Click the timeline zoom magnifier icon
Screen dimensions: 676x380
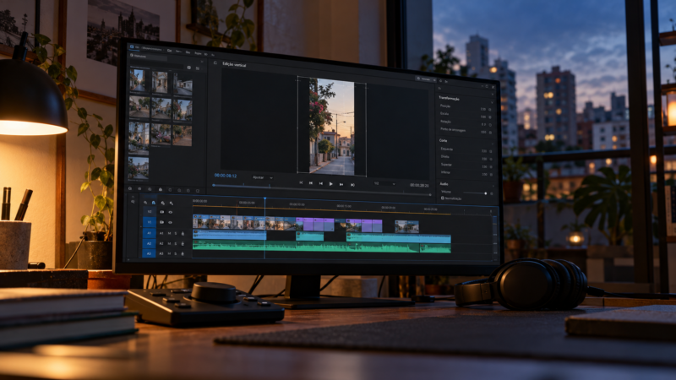(x=133, y=202)
